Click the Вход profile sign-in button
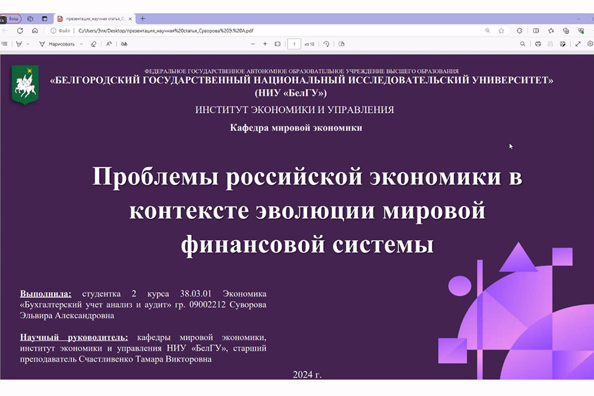594x396 pixels. coord(11,18)
